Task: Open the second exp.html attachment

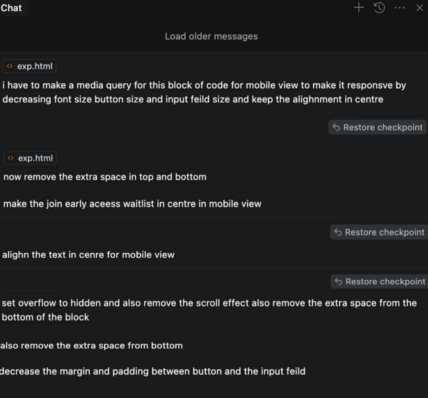Action: (x=30, y=158)
